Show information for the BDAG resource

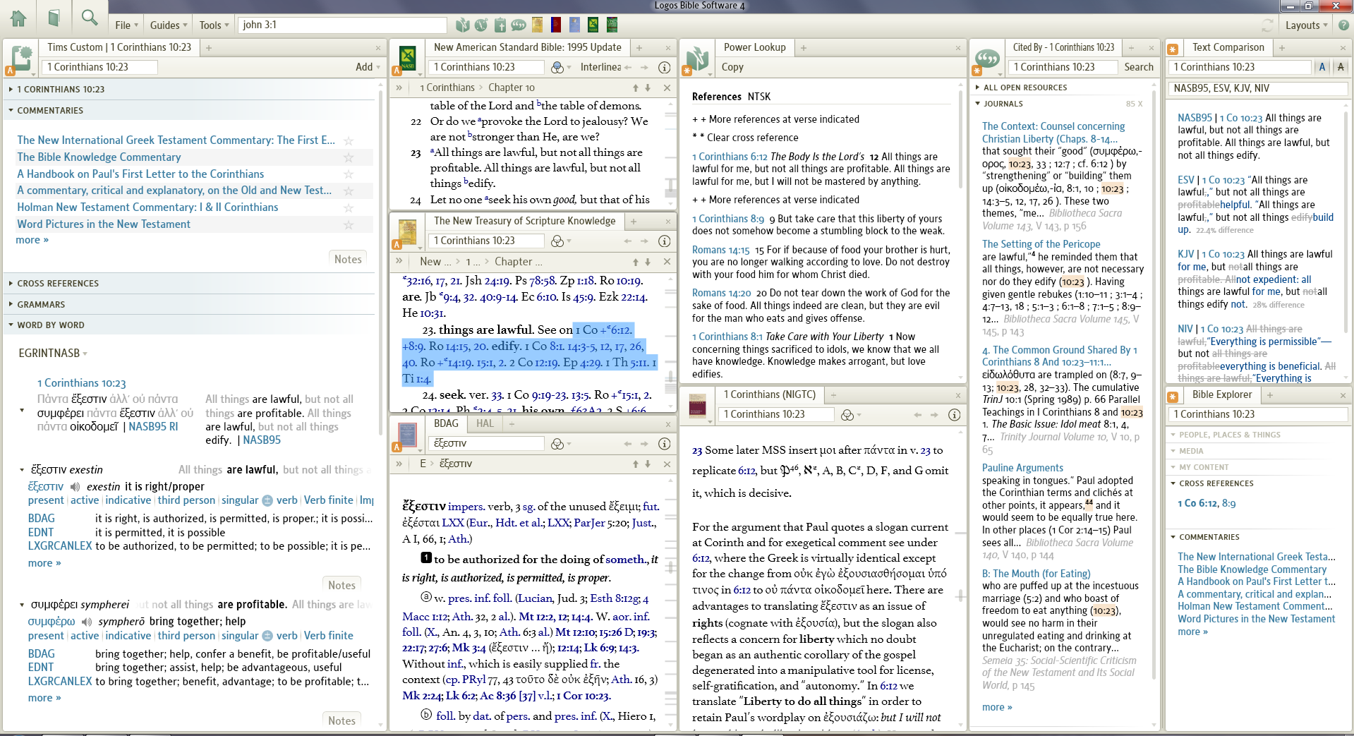(664, 444)
